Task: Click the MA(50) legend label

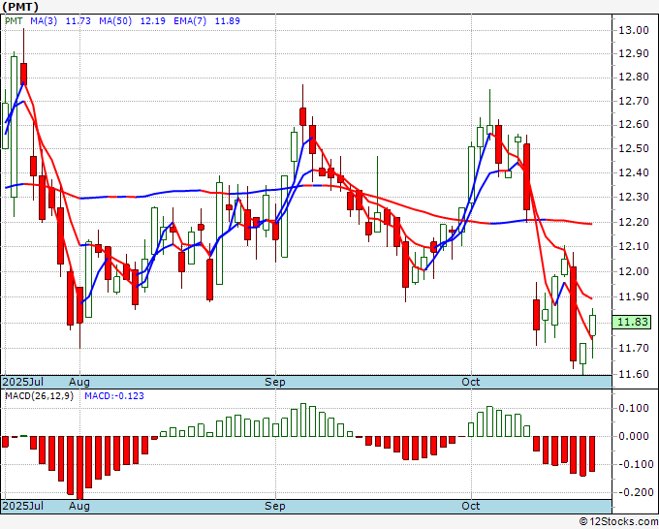Action: pos(115,21)
